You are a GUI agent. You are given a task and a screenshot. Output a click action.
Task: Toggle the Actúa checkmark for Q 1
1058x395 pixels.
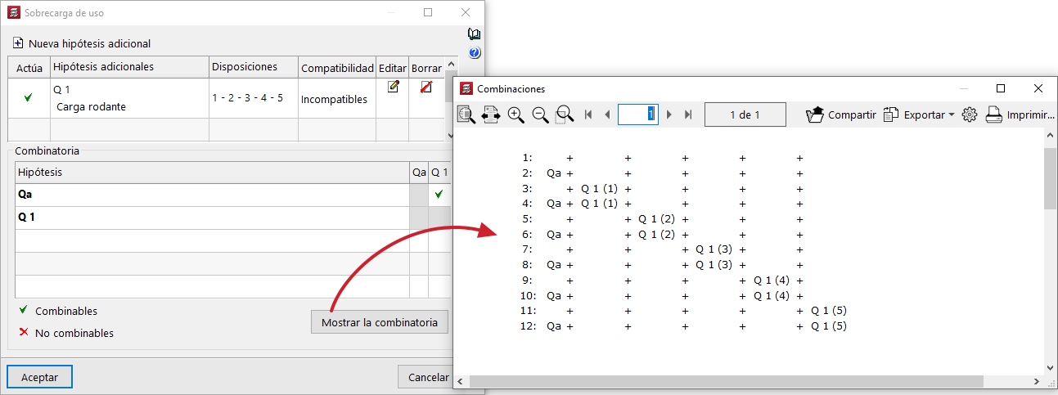pyautogui.click(x=29, y=98)
